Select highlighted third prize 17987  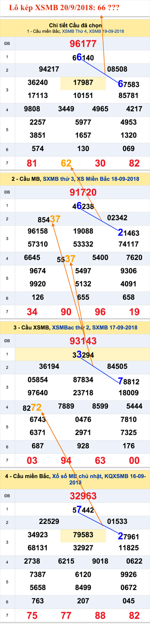pos(83,82)
